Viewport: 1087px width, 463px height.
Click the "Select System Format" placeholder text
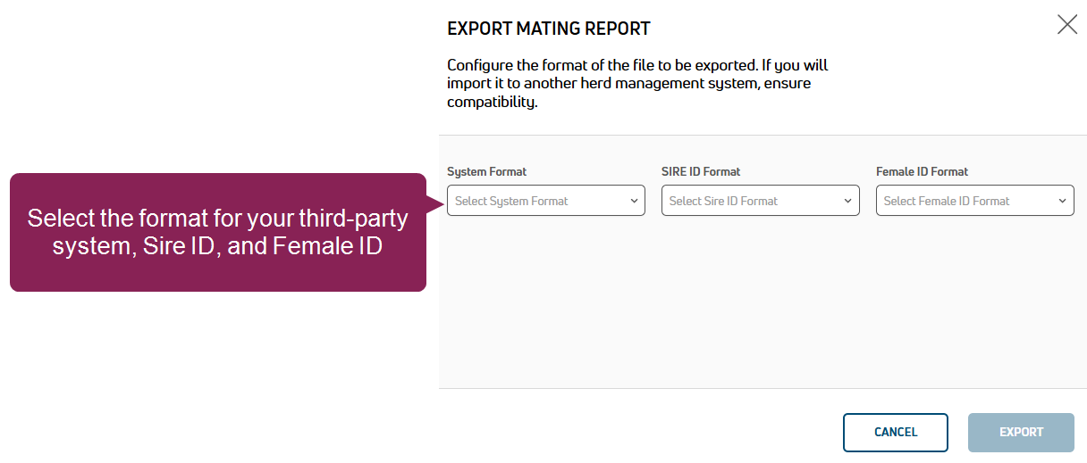coord(511,201)
